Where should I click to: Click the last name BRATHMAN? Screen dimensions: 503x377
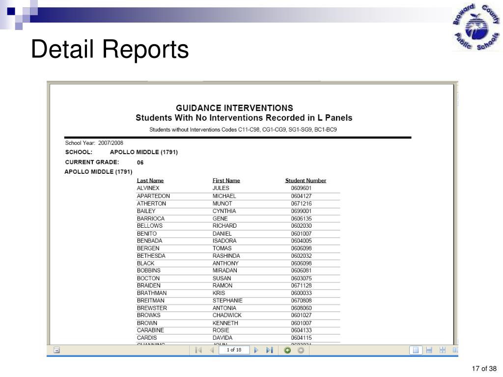(152, 293)
